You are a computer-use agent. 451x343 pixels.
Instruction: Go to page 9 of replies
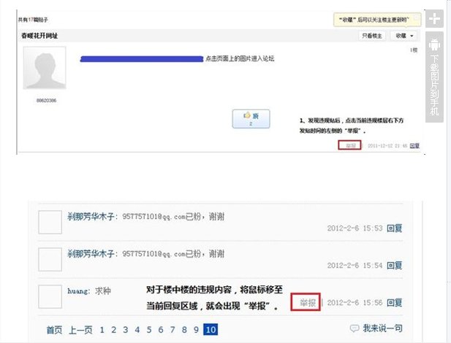pos(196,330)
